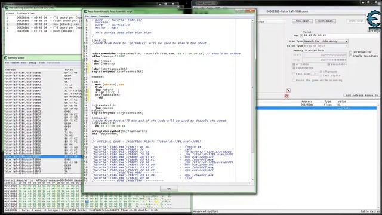Click the Stop address field in scan options
The height and width of the screenshot is (215, 382).
pyautogui.click(x=324, y=60)
